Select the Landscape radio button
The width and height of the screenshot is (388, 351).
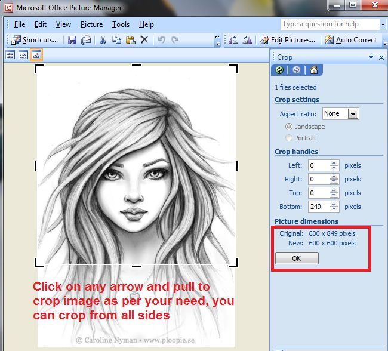288,127
